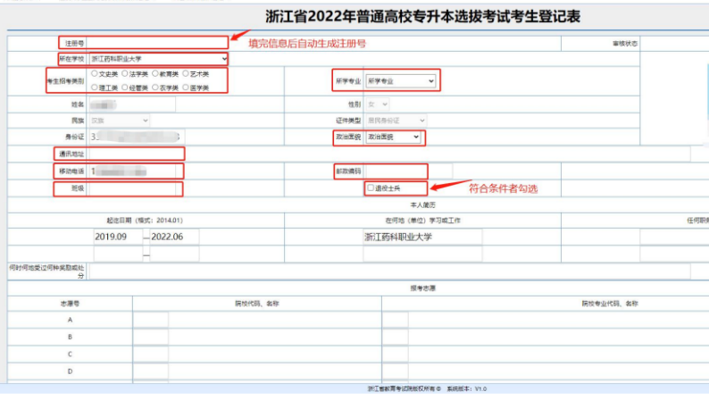Choose the 法学类 exam category
Viewport: 709px width, 400px height.
tap(125, 74)
